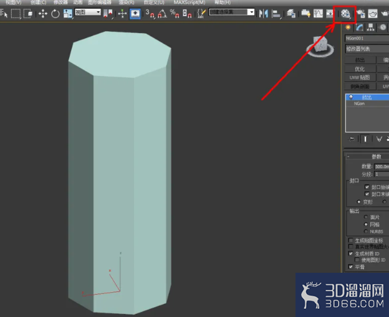Image resolution: width=389 pixels, height=317 pixels.
Task: Toggle window/crossing selection mode
Action: pyautogui.click(x=28, y=13)
